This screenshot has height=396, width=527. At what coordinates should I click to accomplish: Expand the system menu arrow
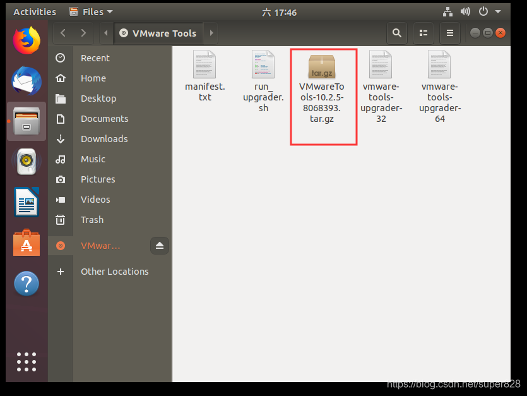point(498,12)
